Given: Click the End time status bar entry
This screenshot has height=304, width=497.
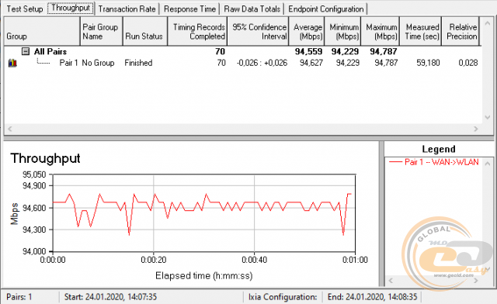Looking at the screenshot, I should coord(373,297).
